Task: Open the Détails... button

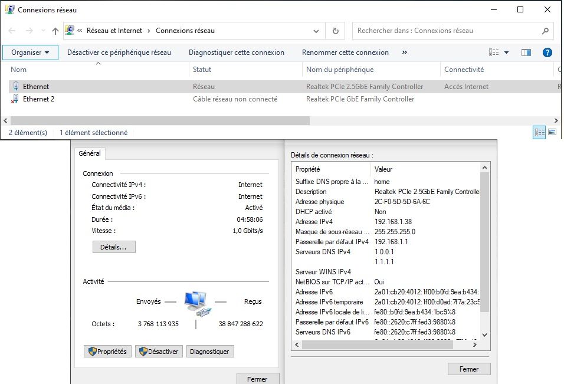Action: 114,247
